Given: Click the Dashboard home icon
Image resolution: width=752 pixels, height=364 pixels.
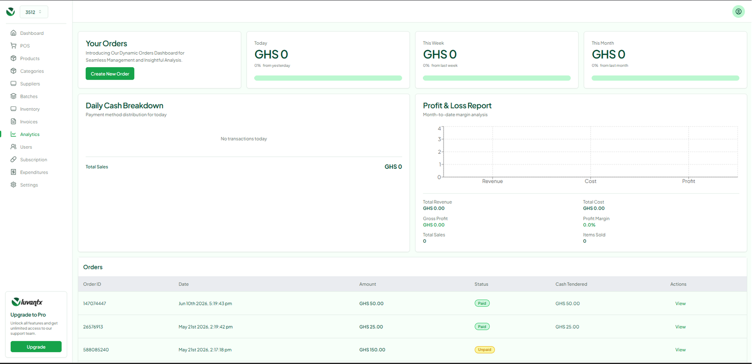Looking at the screenshot, I should [x=14, y=33].
